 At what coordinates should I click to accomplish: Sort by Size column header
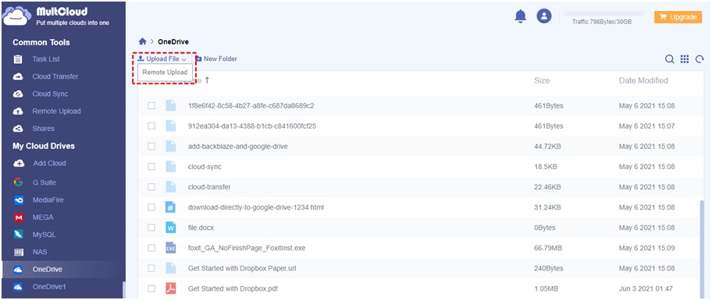tap(542, 81)
